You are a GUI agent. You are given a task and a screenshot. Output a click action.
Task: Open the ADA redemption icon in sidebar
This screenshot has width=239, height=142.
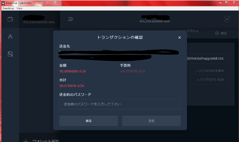pos(10,37)
